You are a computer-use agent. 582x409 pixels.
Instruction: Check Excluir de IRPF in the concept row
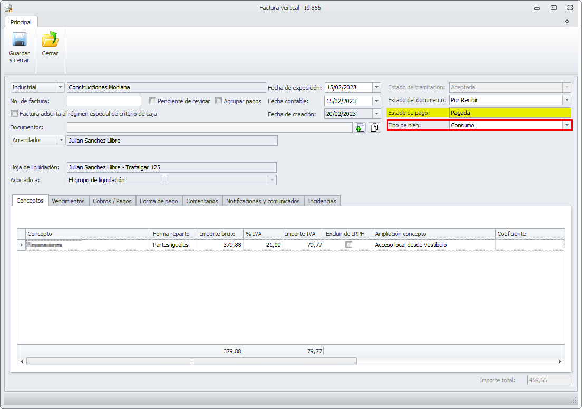(x=348, y=245)
